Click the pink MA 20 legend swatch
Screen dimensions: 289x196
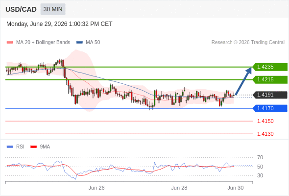tap(10, 43)
